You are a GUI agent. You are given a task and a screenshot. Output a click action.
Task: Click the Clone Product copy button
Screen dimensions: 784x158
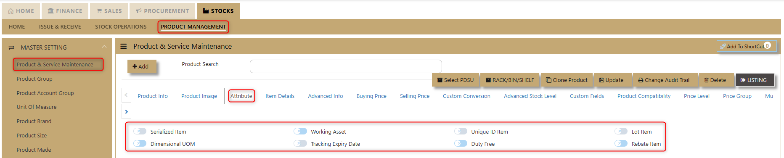[x=567, y=80]
